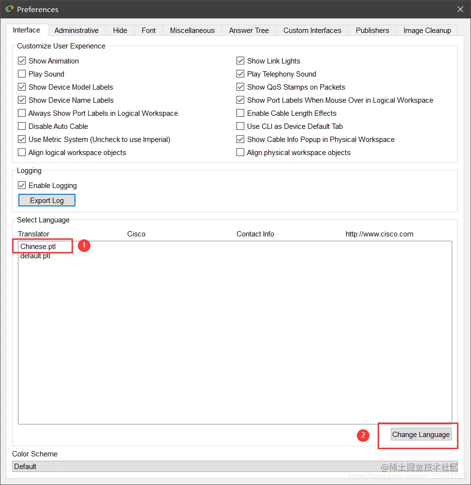Open the Hide tab
This screenshot has height=485, width=471.
coord(120,31)
